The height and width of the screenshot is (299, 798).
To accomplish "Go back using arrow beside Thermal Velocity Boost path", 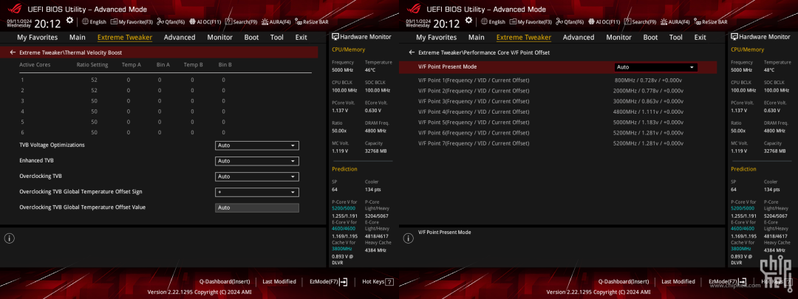I will (13, 52).
